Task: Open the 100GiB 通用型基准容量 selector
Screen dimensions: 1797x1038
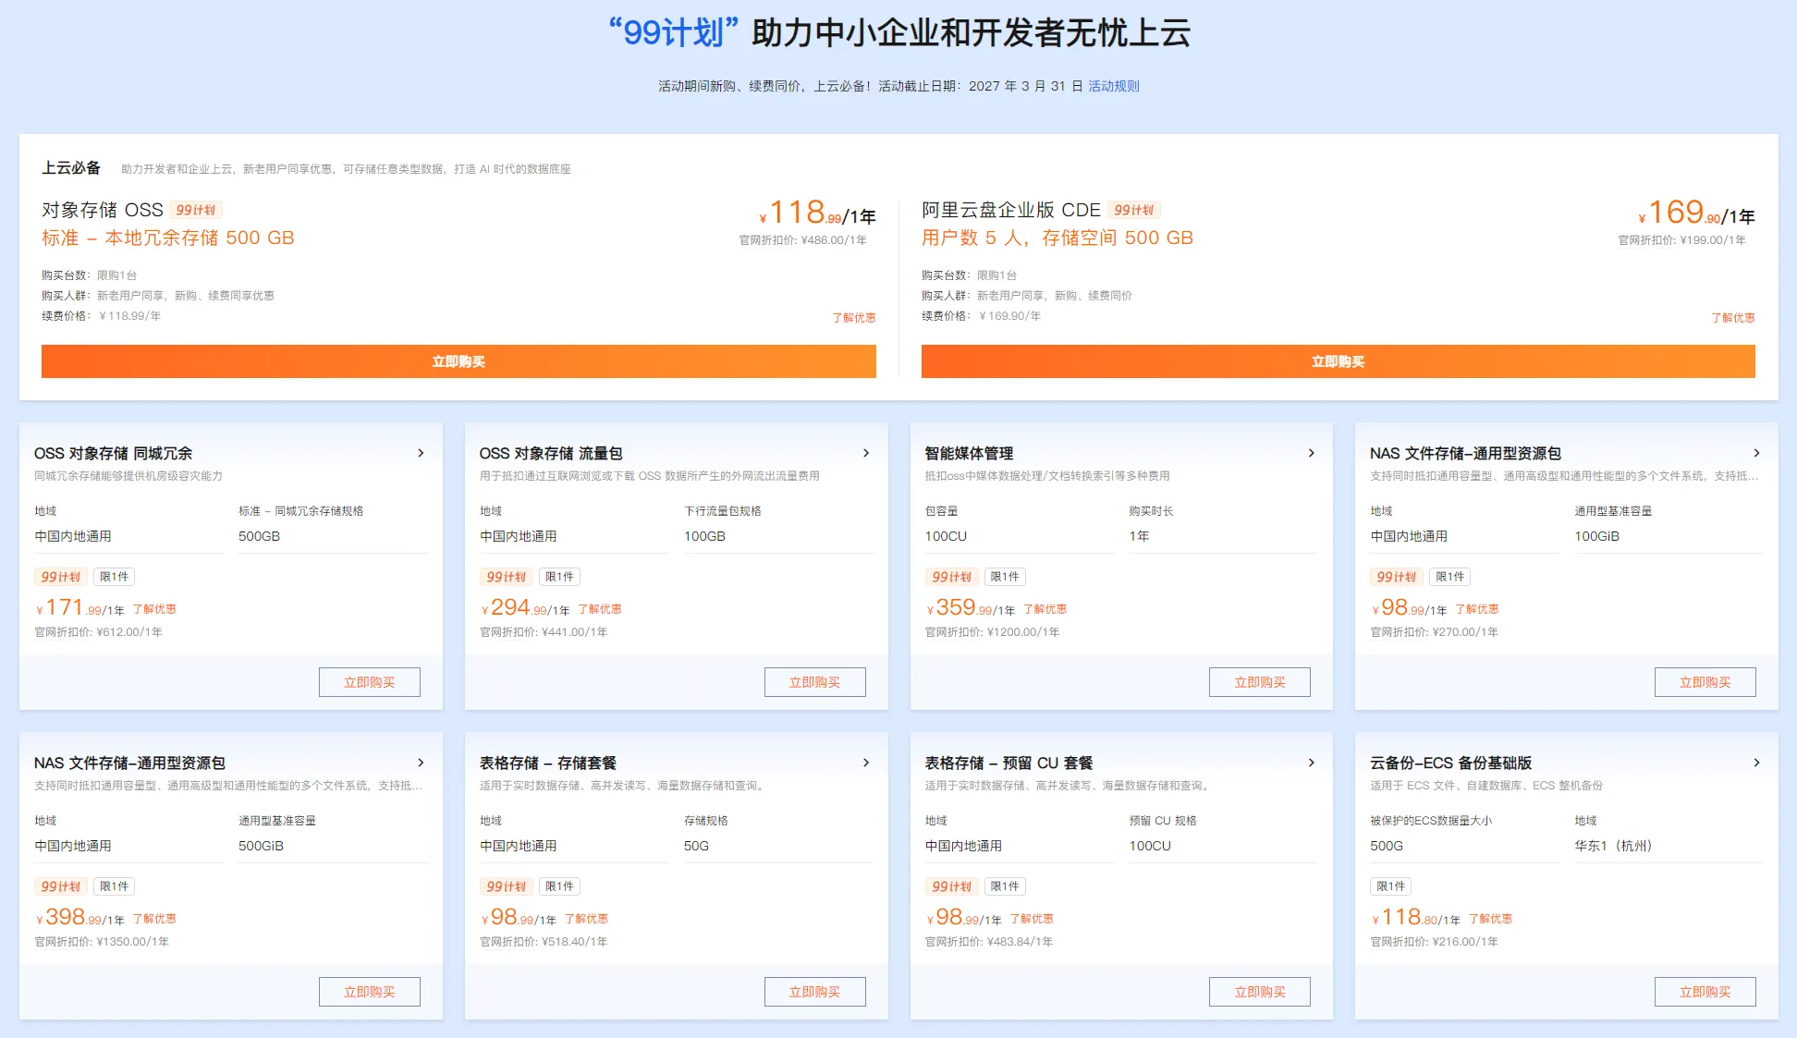Action: click(1669, 536)
